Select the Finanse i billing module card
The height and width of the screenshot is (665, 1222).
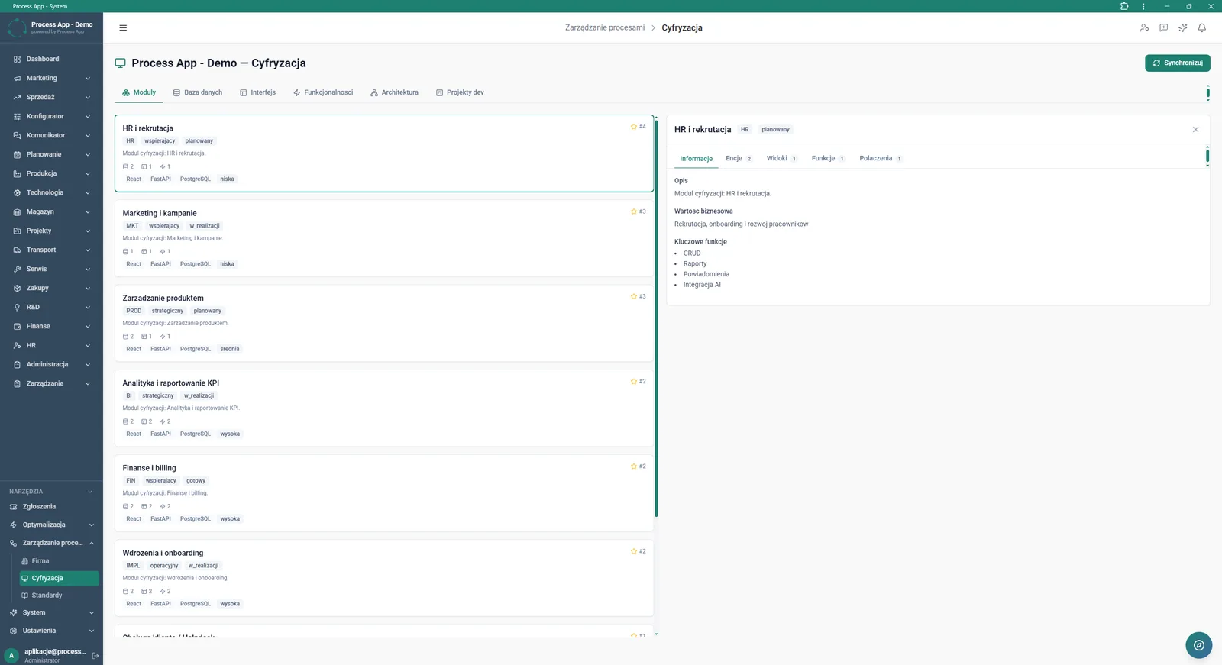pos(384,493)
